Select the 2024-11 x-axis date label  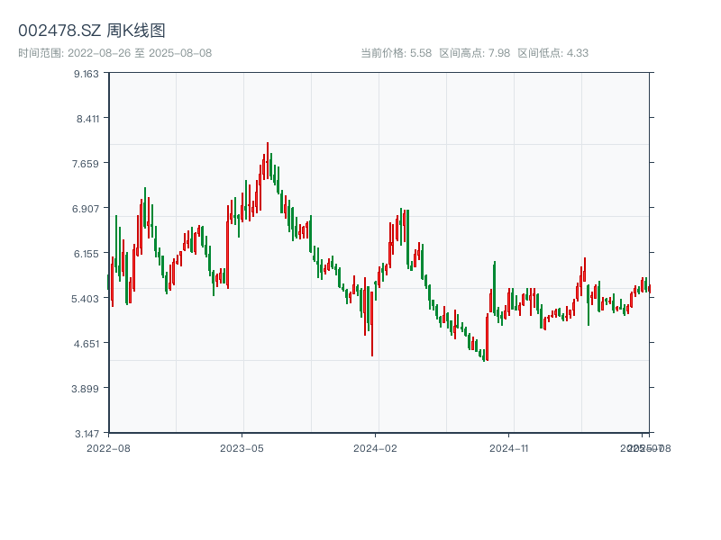(508, 447)
